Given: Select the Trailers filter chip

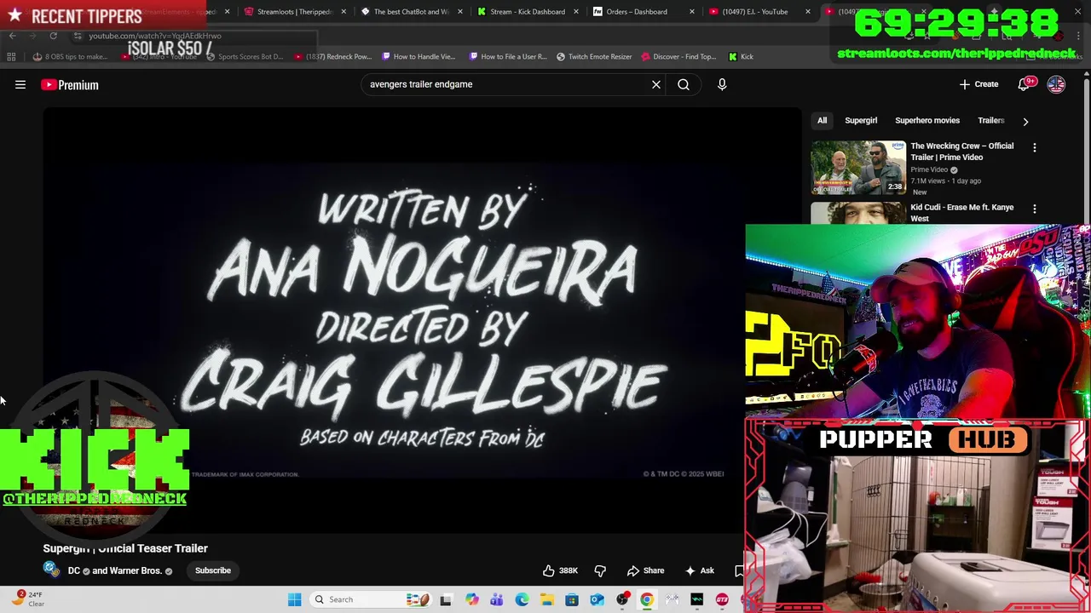Looking at the screenshot, I should pyautogui.click(x=990, y=121).
